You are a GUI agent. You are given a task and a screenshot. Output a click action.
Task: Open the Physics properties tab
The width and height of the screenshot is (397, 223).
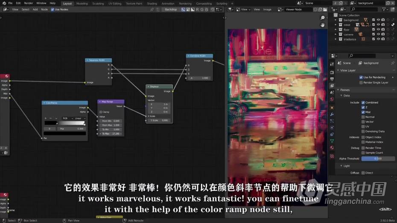(332, 127)
